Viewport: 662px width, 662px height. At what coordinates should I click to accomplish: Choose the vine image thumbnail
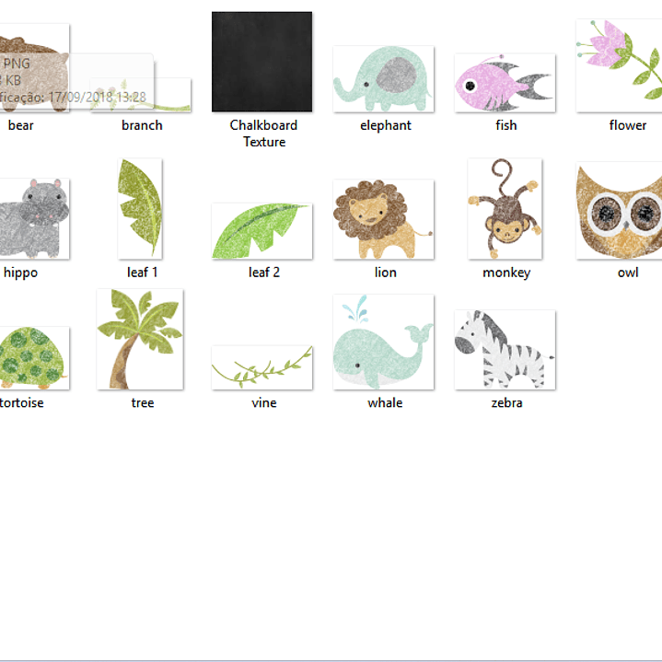[x=262, y=368]
